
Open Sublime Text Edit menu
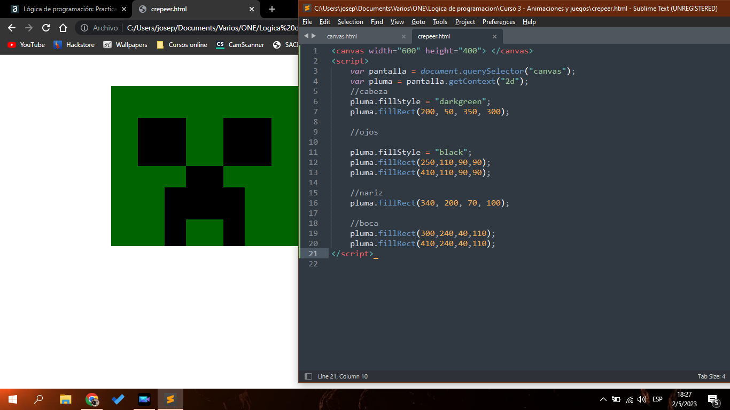tap(325, 22)
